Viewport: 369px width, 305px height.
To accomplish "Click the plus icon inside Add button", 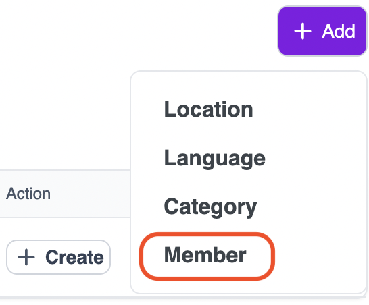I will tap(303, 31).
